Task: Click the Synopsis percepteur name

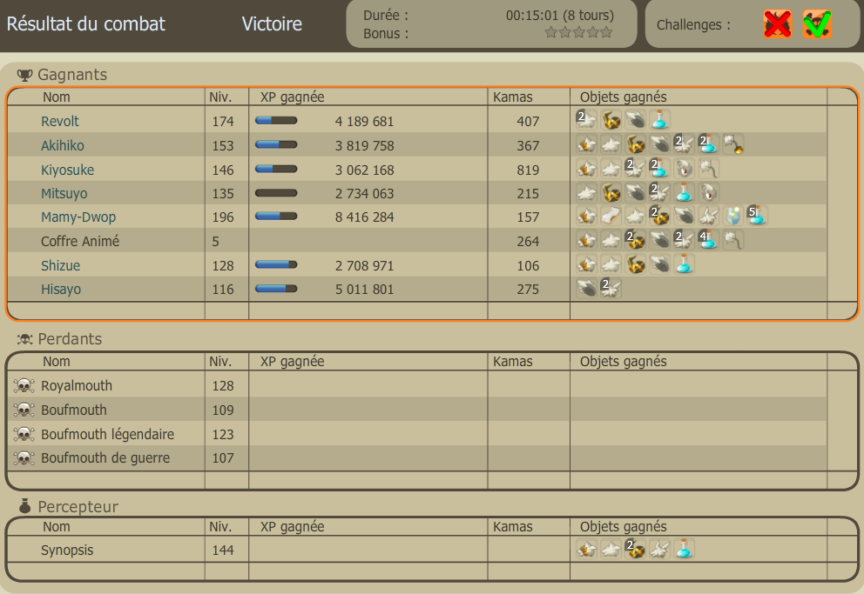Action: [x=67, y=551]
